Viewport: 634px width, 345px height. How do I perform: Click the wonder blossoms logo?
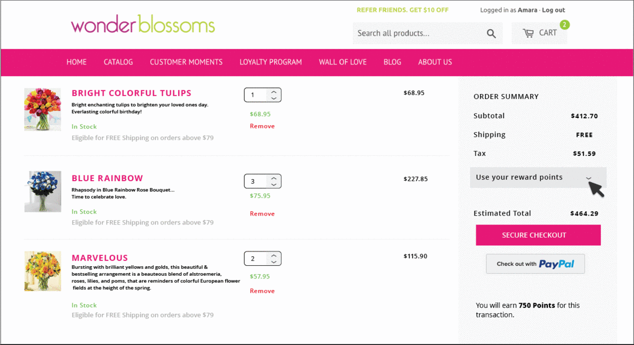pos(143,24)
